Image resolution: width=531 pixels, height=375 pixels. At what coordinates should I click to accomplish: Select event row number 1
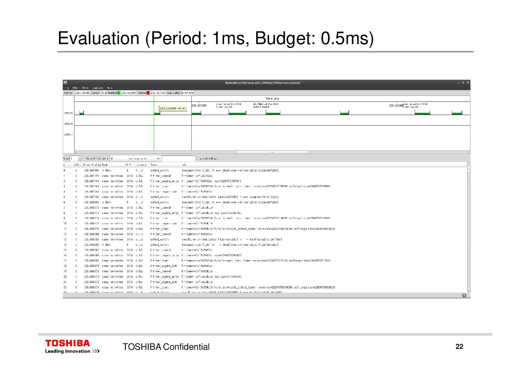pyautogui.click(x=265, y=176)
